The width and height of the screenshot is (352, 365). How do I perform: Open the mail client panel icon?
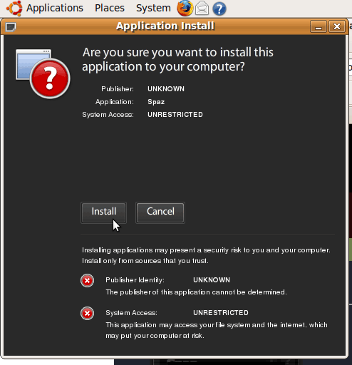(x=202, y=9)
